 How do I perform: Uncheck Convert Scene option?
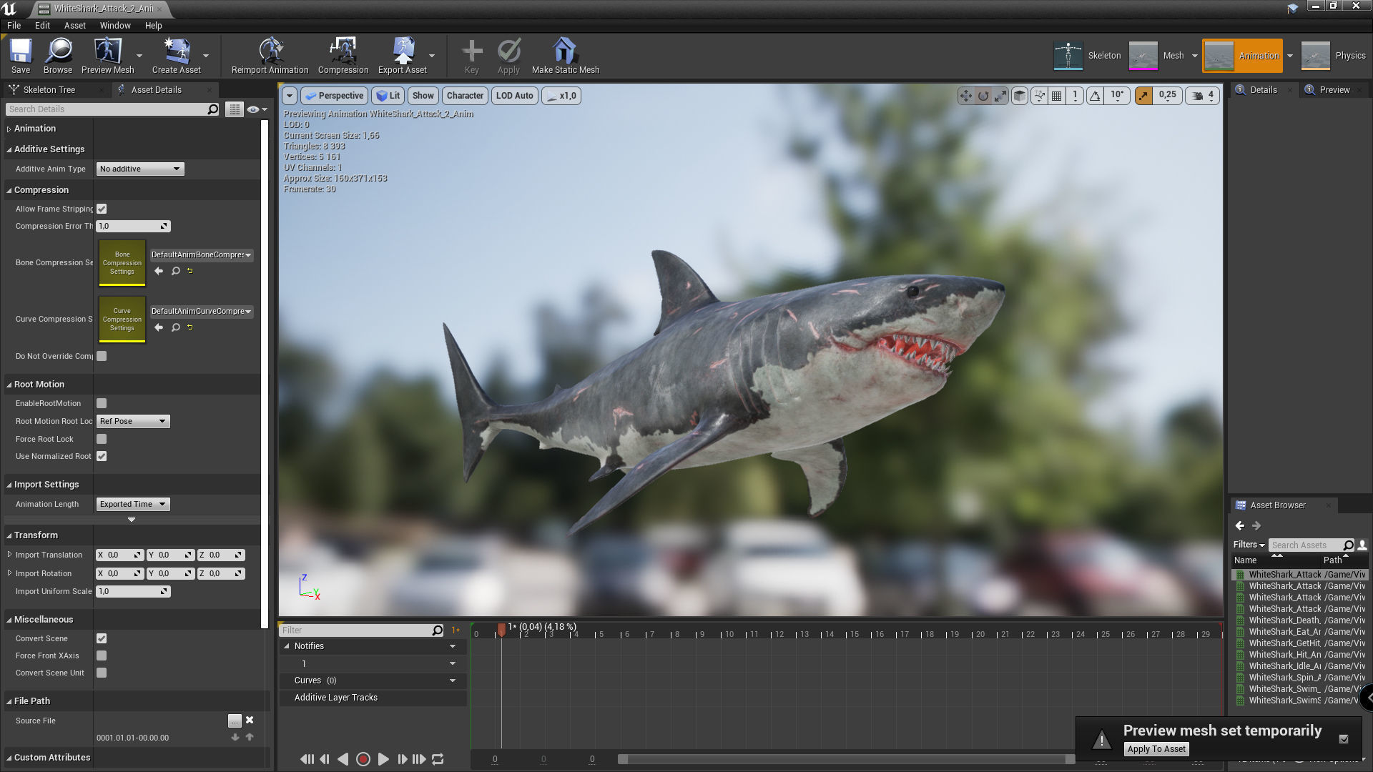coord(102,638)
